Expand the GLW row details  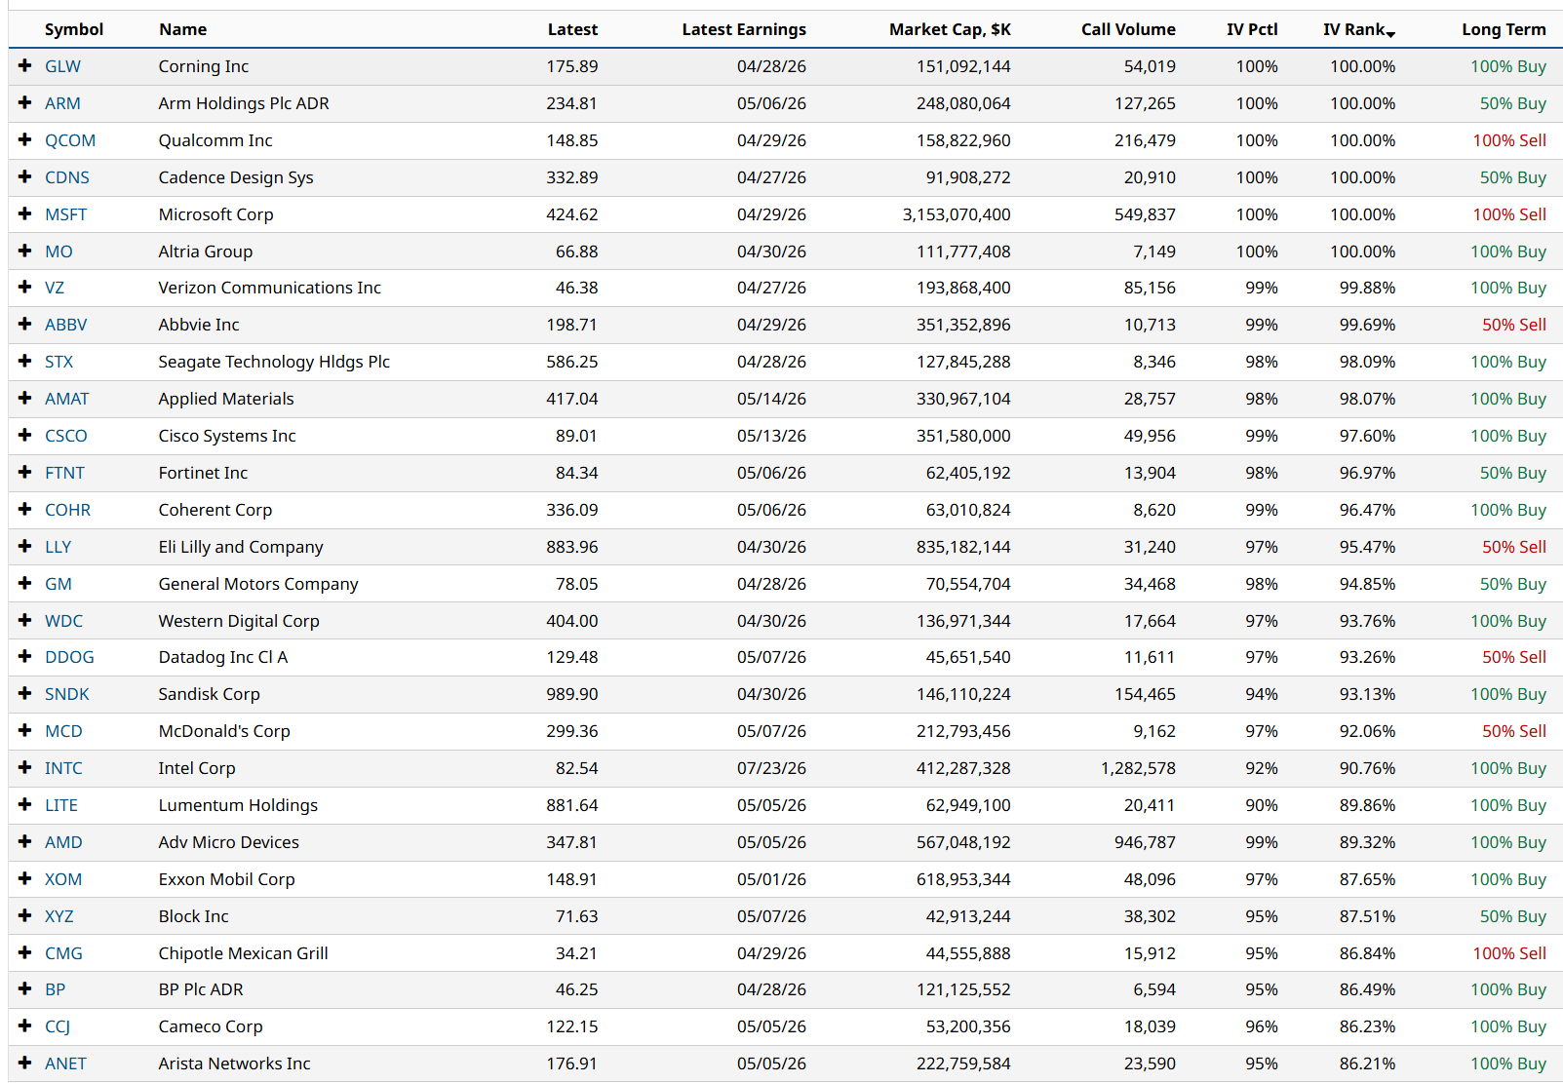(x=25, y=65)
